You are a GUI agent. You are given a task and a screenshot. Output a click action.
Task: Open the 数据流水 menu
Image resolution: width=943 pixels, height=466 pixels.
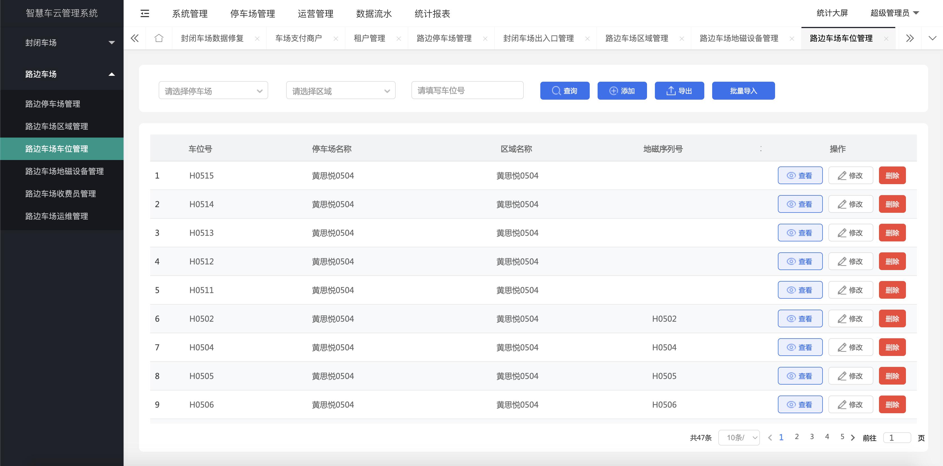pyautogui.click(x=373, y=14)
